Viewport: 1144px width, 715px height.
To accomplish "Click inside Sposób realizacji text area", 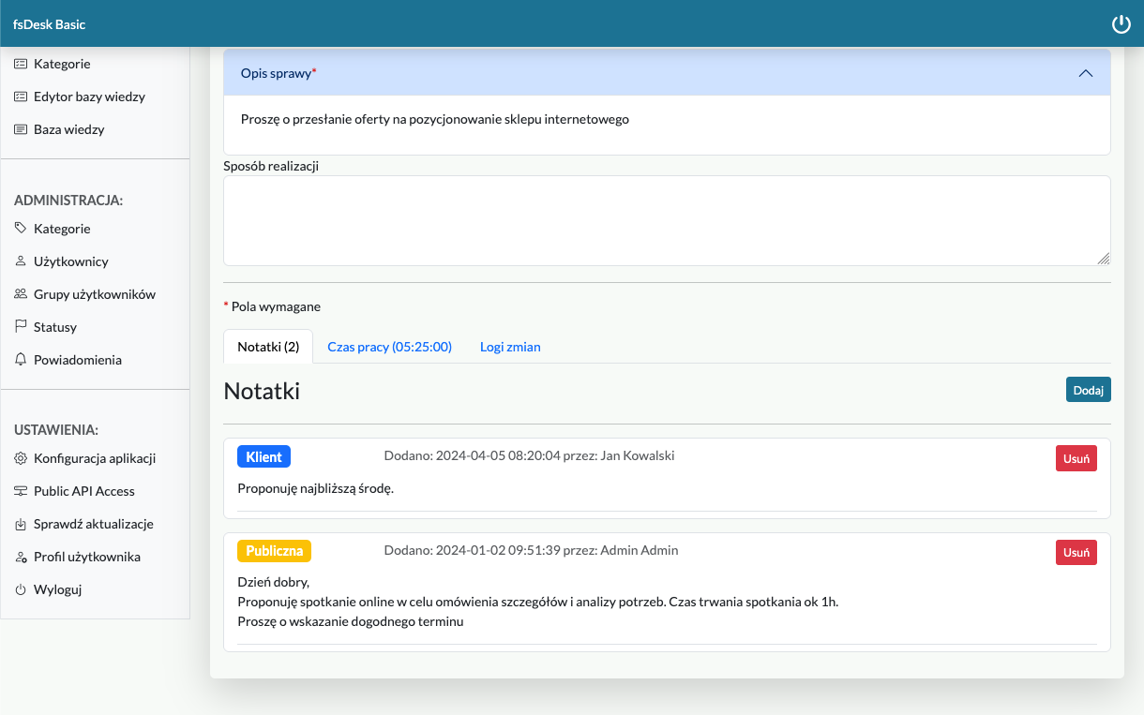I will (666, 220).
